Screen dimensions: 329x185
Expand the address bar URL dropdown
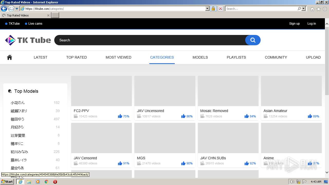207,8
